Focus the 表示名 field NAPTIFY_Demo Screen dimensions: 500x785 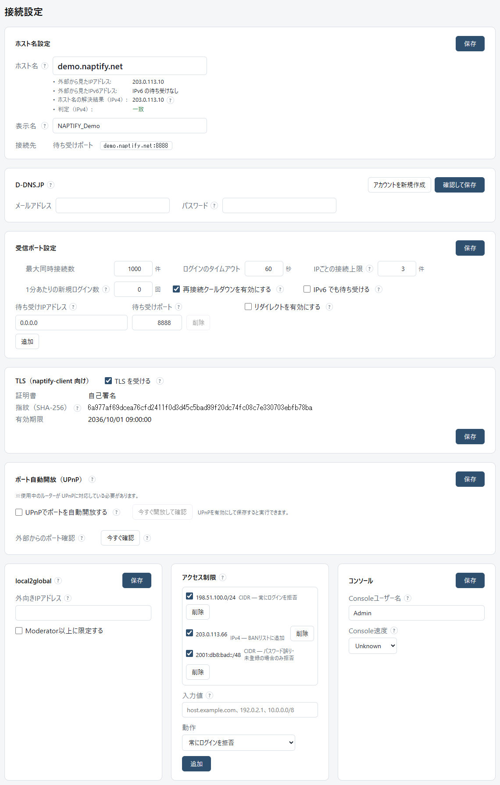(130, 126)
